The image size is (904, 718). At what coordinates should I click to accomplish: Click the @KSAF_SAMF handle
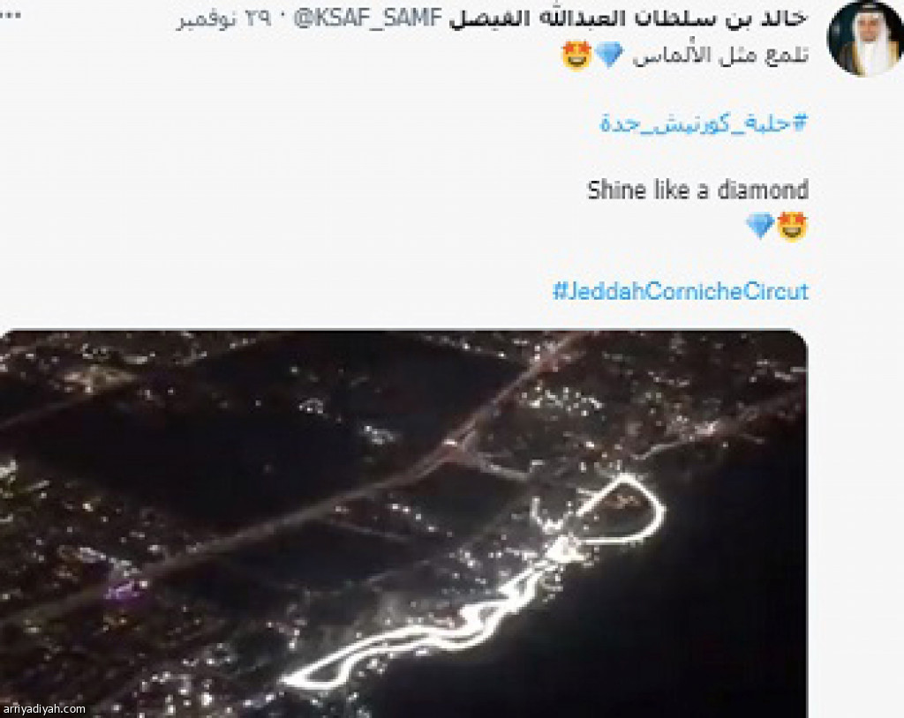click(368, 19)
